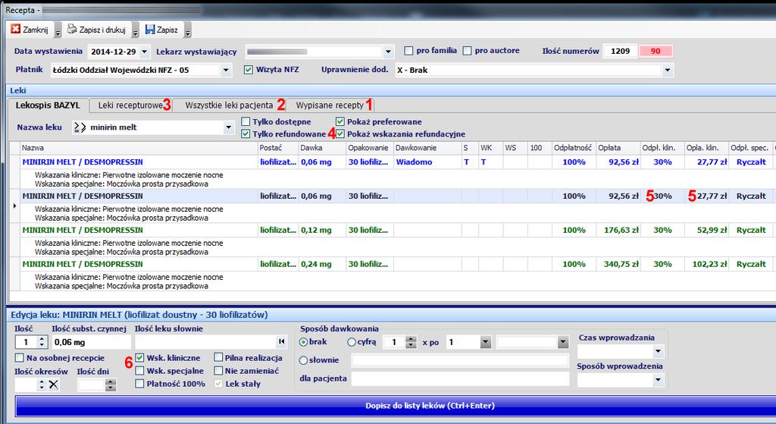
Task: Click the Ilość okresów stepper
Action: pyautogui.click(x=42, y=385)
